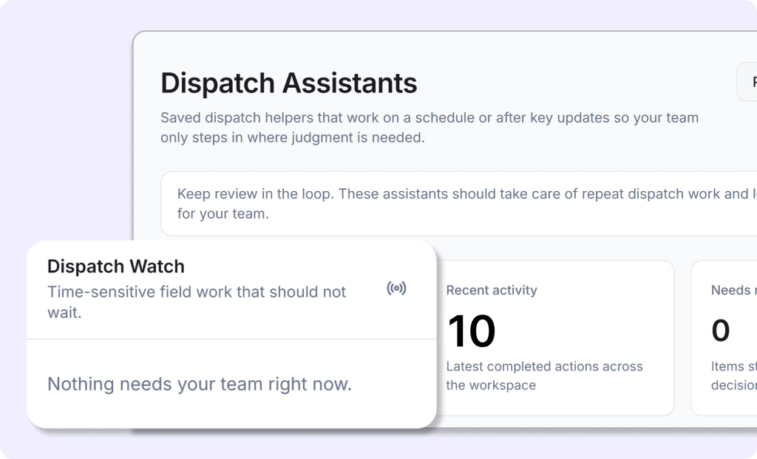Click "only steps in where judgment is needed" line
This screenshot has width=757, height=459.
coord(293,137)
